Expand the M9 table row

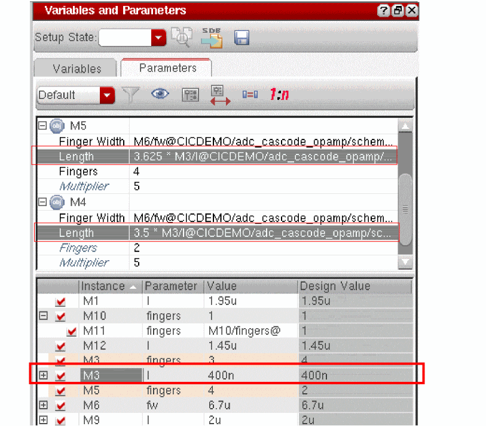44,420
